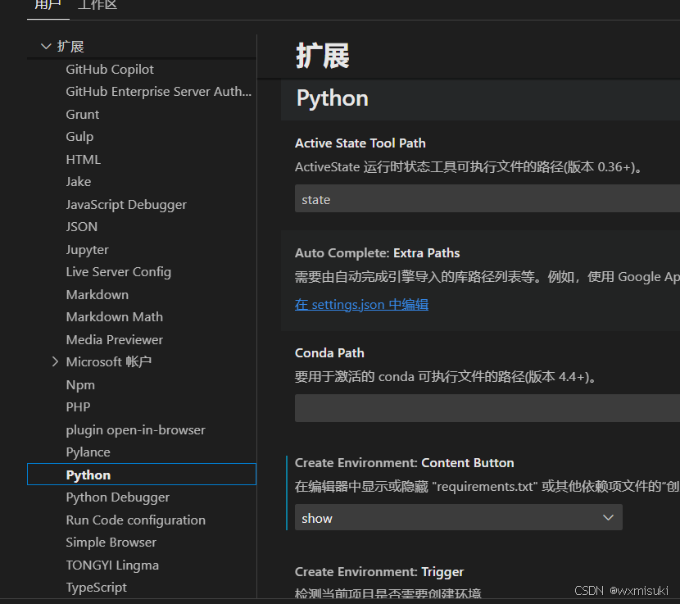Open the Npm extension settings
The width and height of the screenshot is (680, 604).
[x=80, y=384]
